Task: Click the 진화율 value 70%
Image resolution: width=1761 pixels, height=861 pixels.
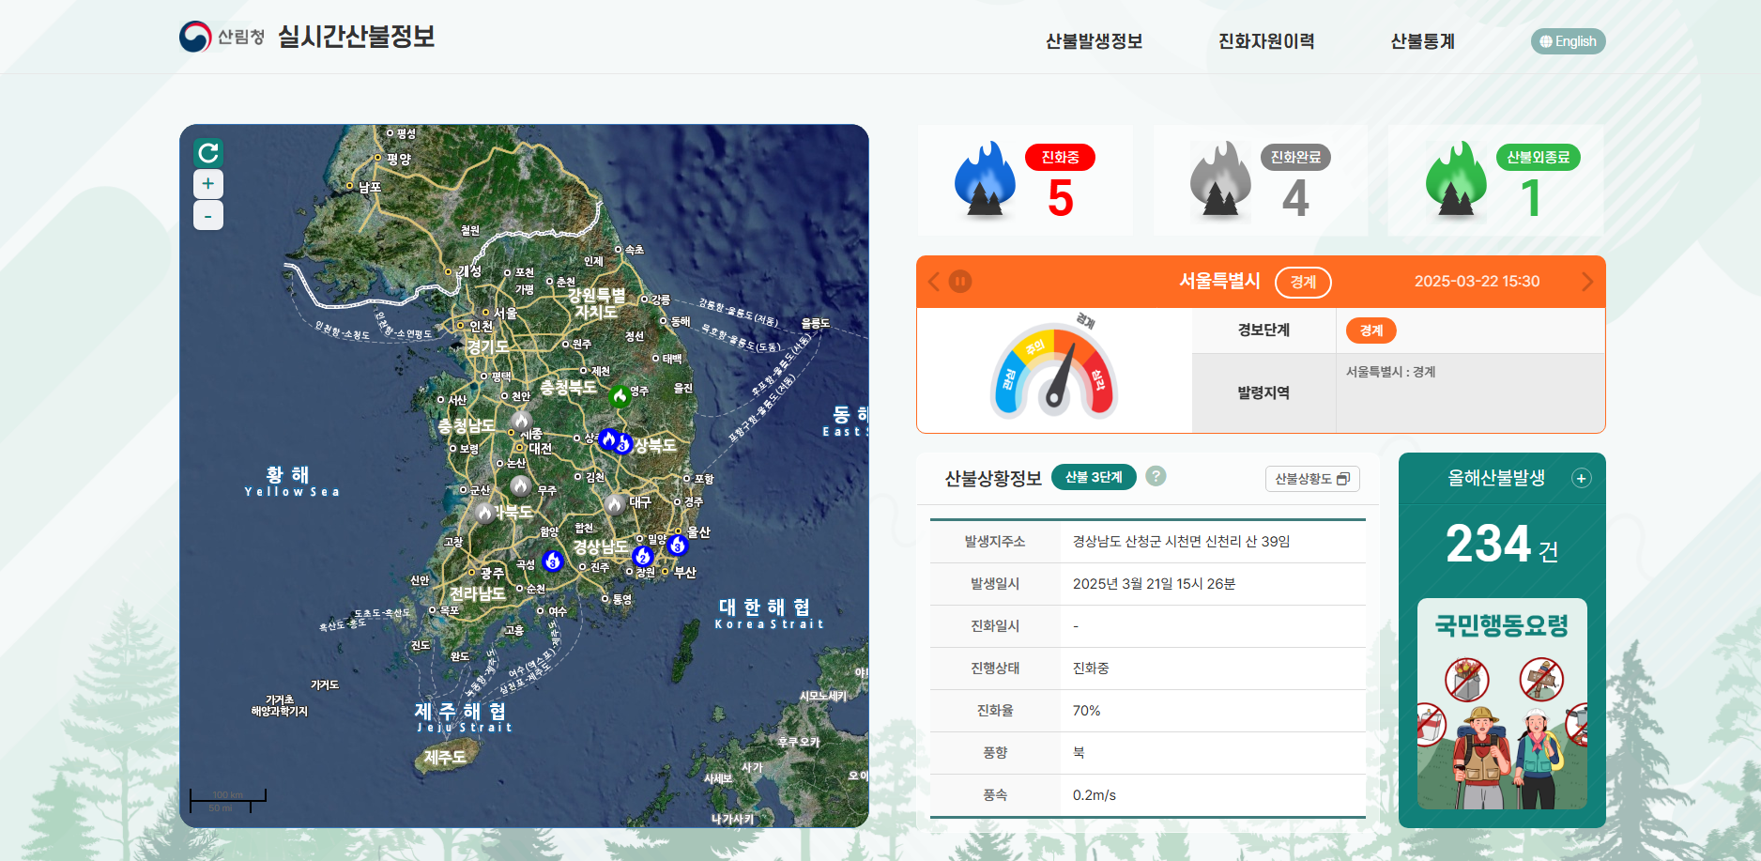Action: point(1086,711)
